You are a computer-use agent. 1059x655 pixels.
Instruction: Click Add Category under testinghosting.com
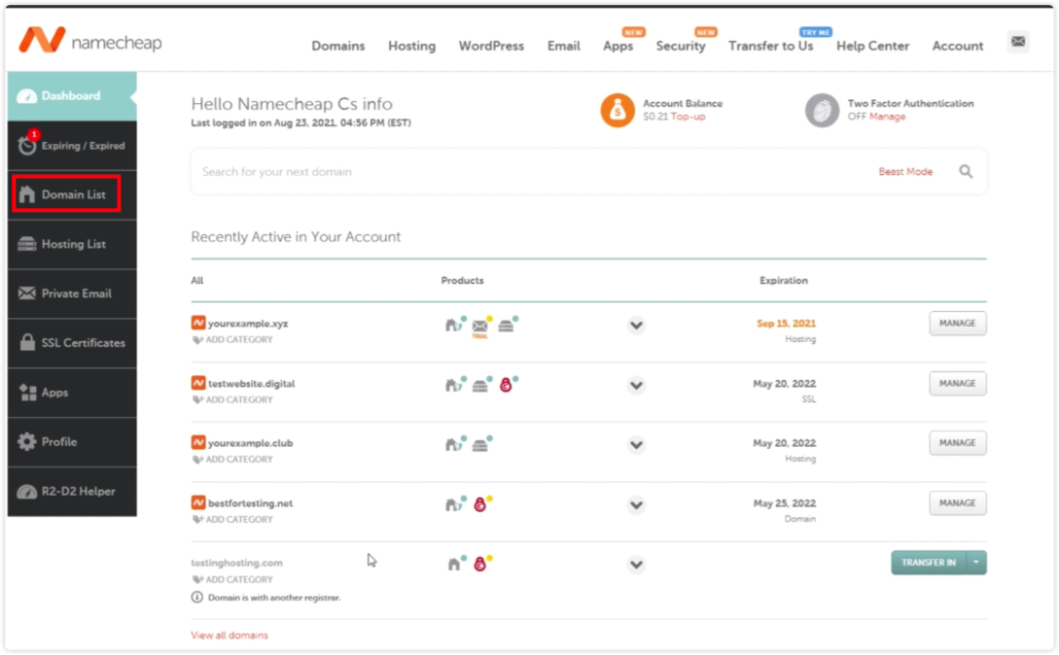(233, 579)
